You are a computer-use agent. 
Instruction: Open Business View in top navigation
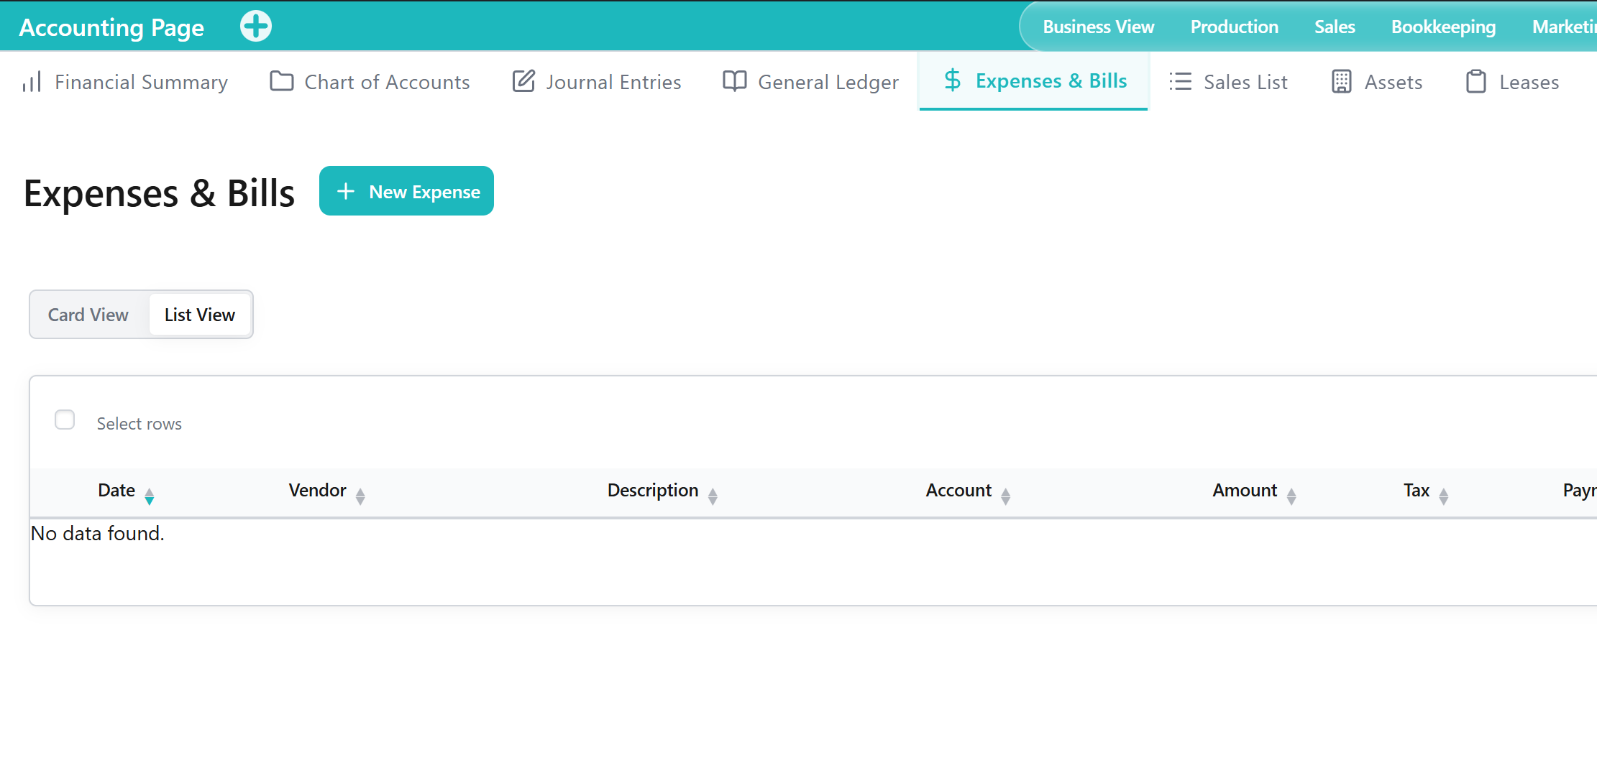point(1098,27)
